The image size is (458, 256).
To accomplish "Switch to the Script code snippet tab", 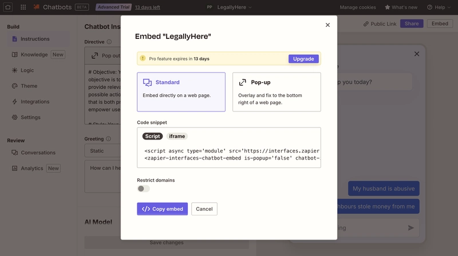I will (x=152, y=136).
